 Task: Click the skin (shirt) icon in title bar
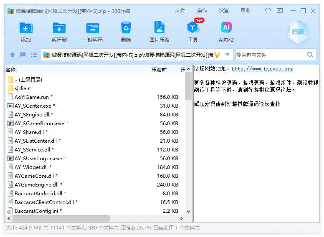(268, 11)
